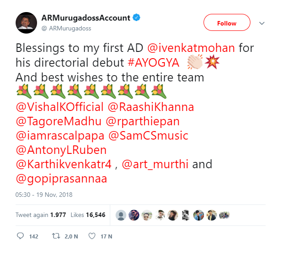View the Tweet again 1.977 count
Viewport: 283px width, 255px height.
click(41, 215)
